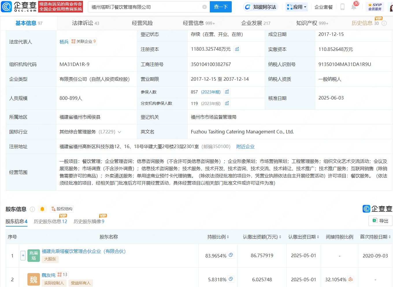Click 导出 export button
The width and height of the screenshot is (393, 287).
[380, 221]
